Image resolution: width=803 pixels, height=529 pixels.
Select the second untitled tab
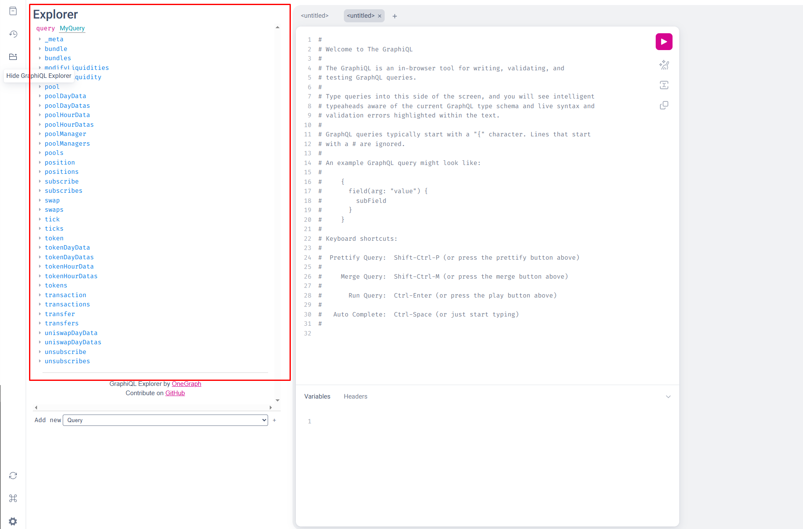click(361, 16)
